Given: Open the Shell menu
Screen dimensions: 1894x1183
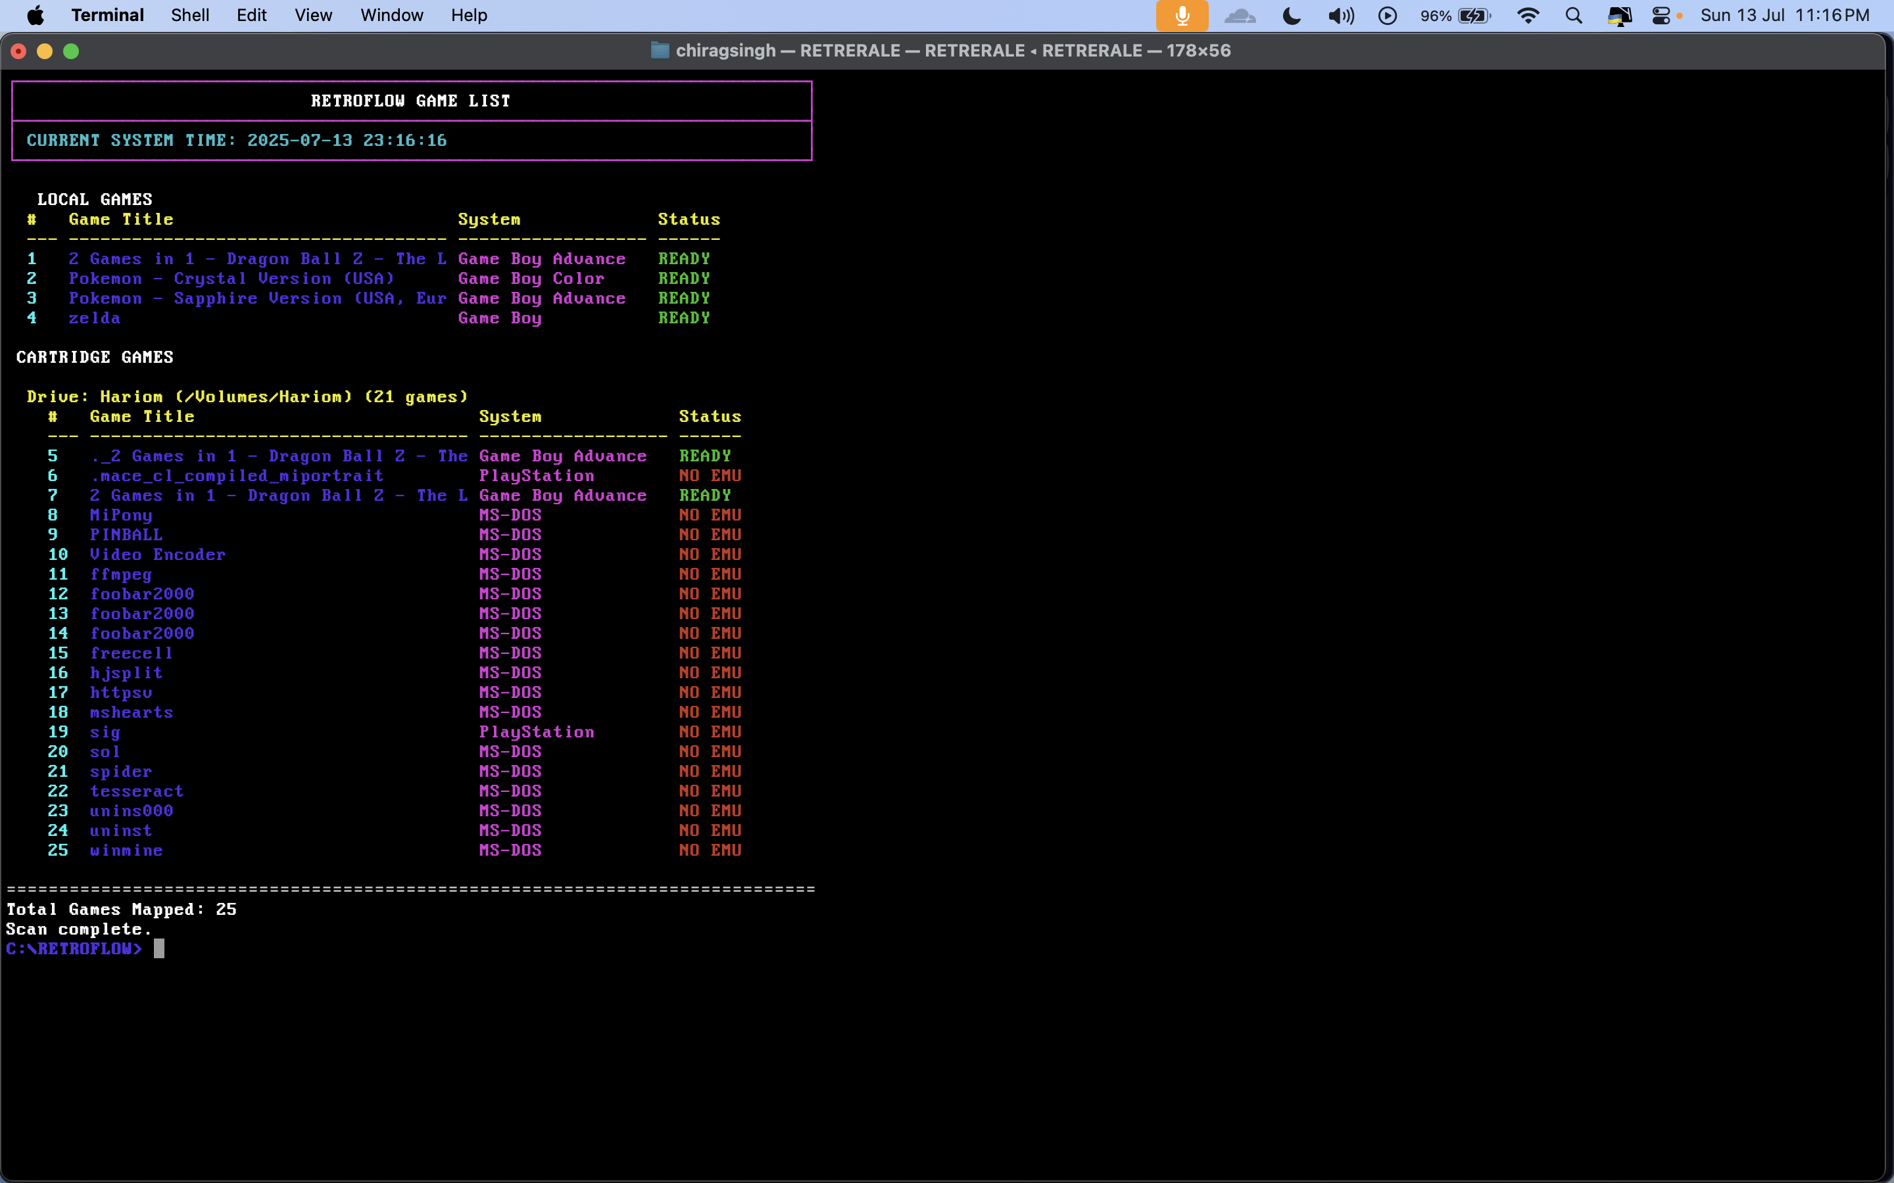Looking at the screenshot, I should click(190, 16).
